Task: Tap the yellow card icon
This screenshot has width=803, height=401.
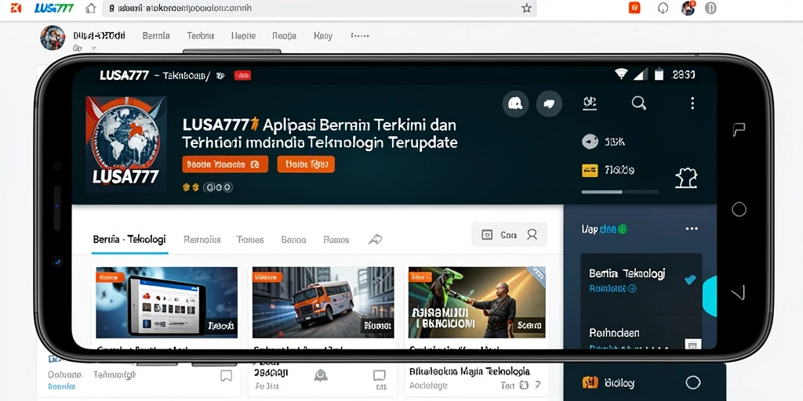Action: 590,170
